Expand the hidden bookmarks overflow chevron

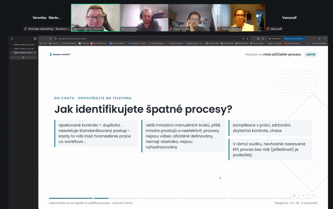[307, 43]
